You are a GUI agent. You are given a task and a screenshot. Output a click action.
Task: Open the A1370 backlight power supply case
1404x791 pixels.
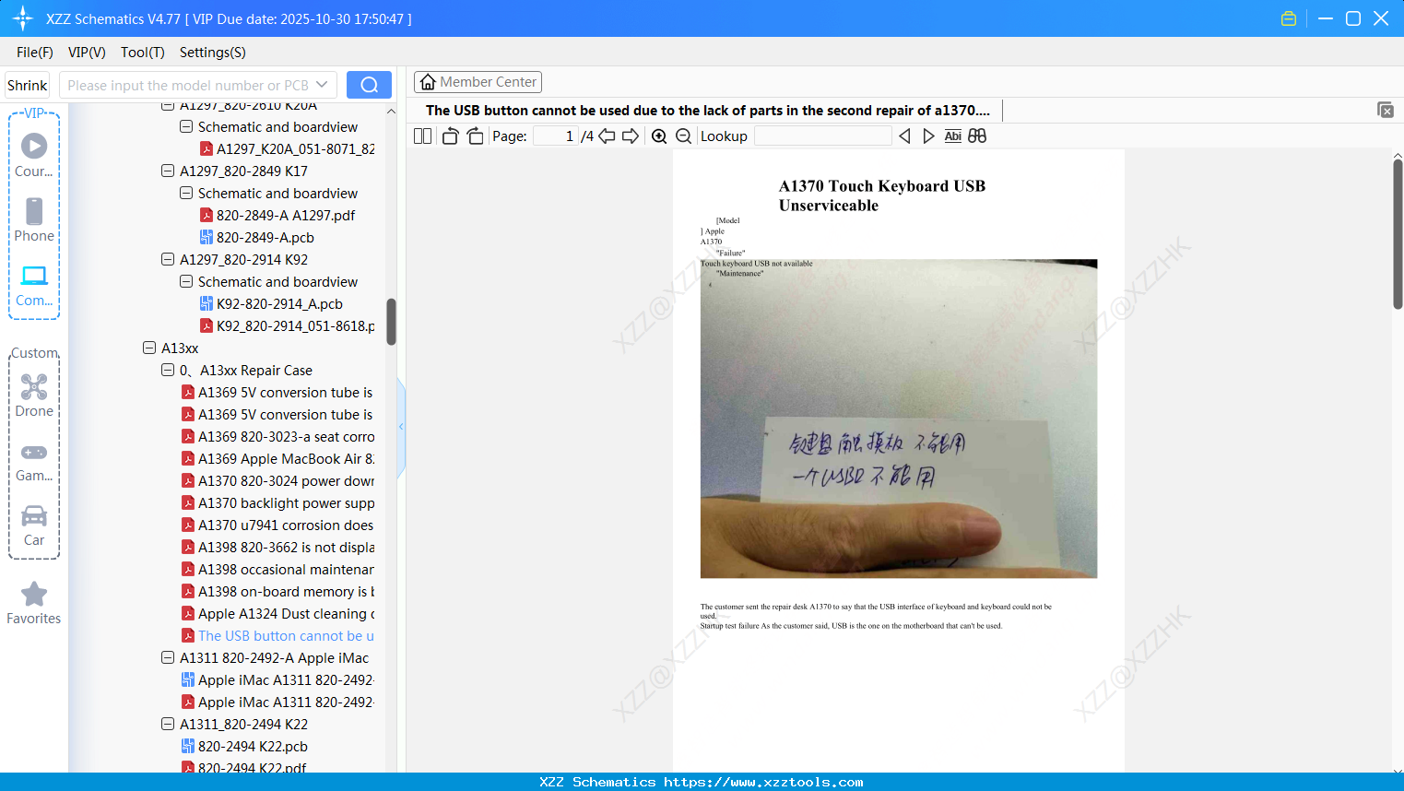click(x=278, y=502)
